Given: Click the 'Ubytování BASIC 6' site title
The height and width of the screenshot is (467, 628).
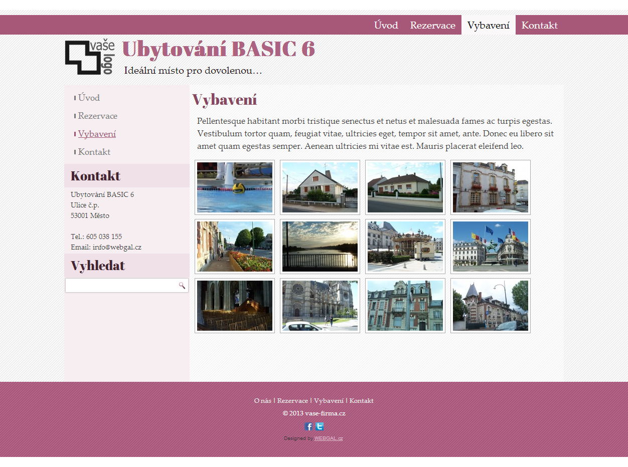Looking at the screenshot, I should coord(218,49).
